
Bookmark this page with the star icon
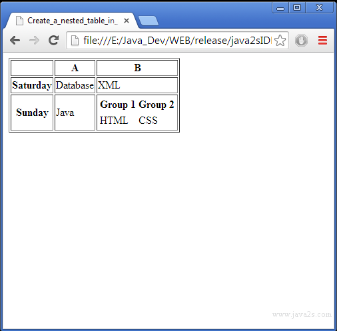pyautogui.click(x=280, y=41)
